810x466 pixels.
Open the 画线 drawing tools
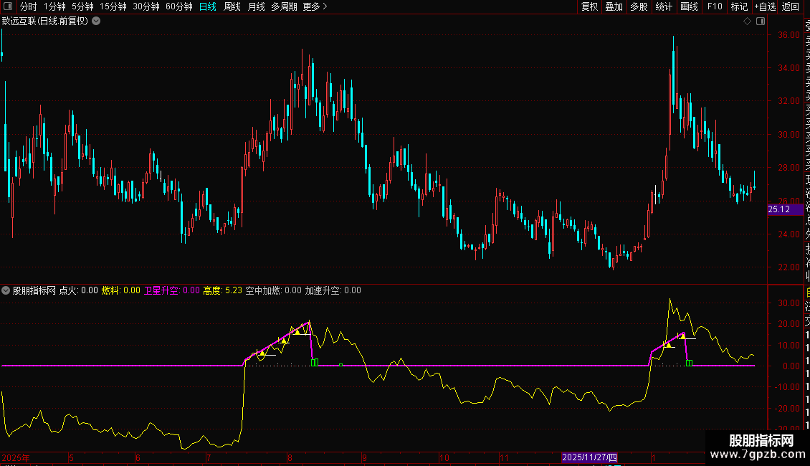click(689, 6)
